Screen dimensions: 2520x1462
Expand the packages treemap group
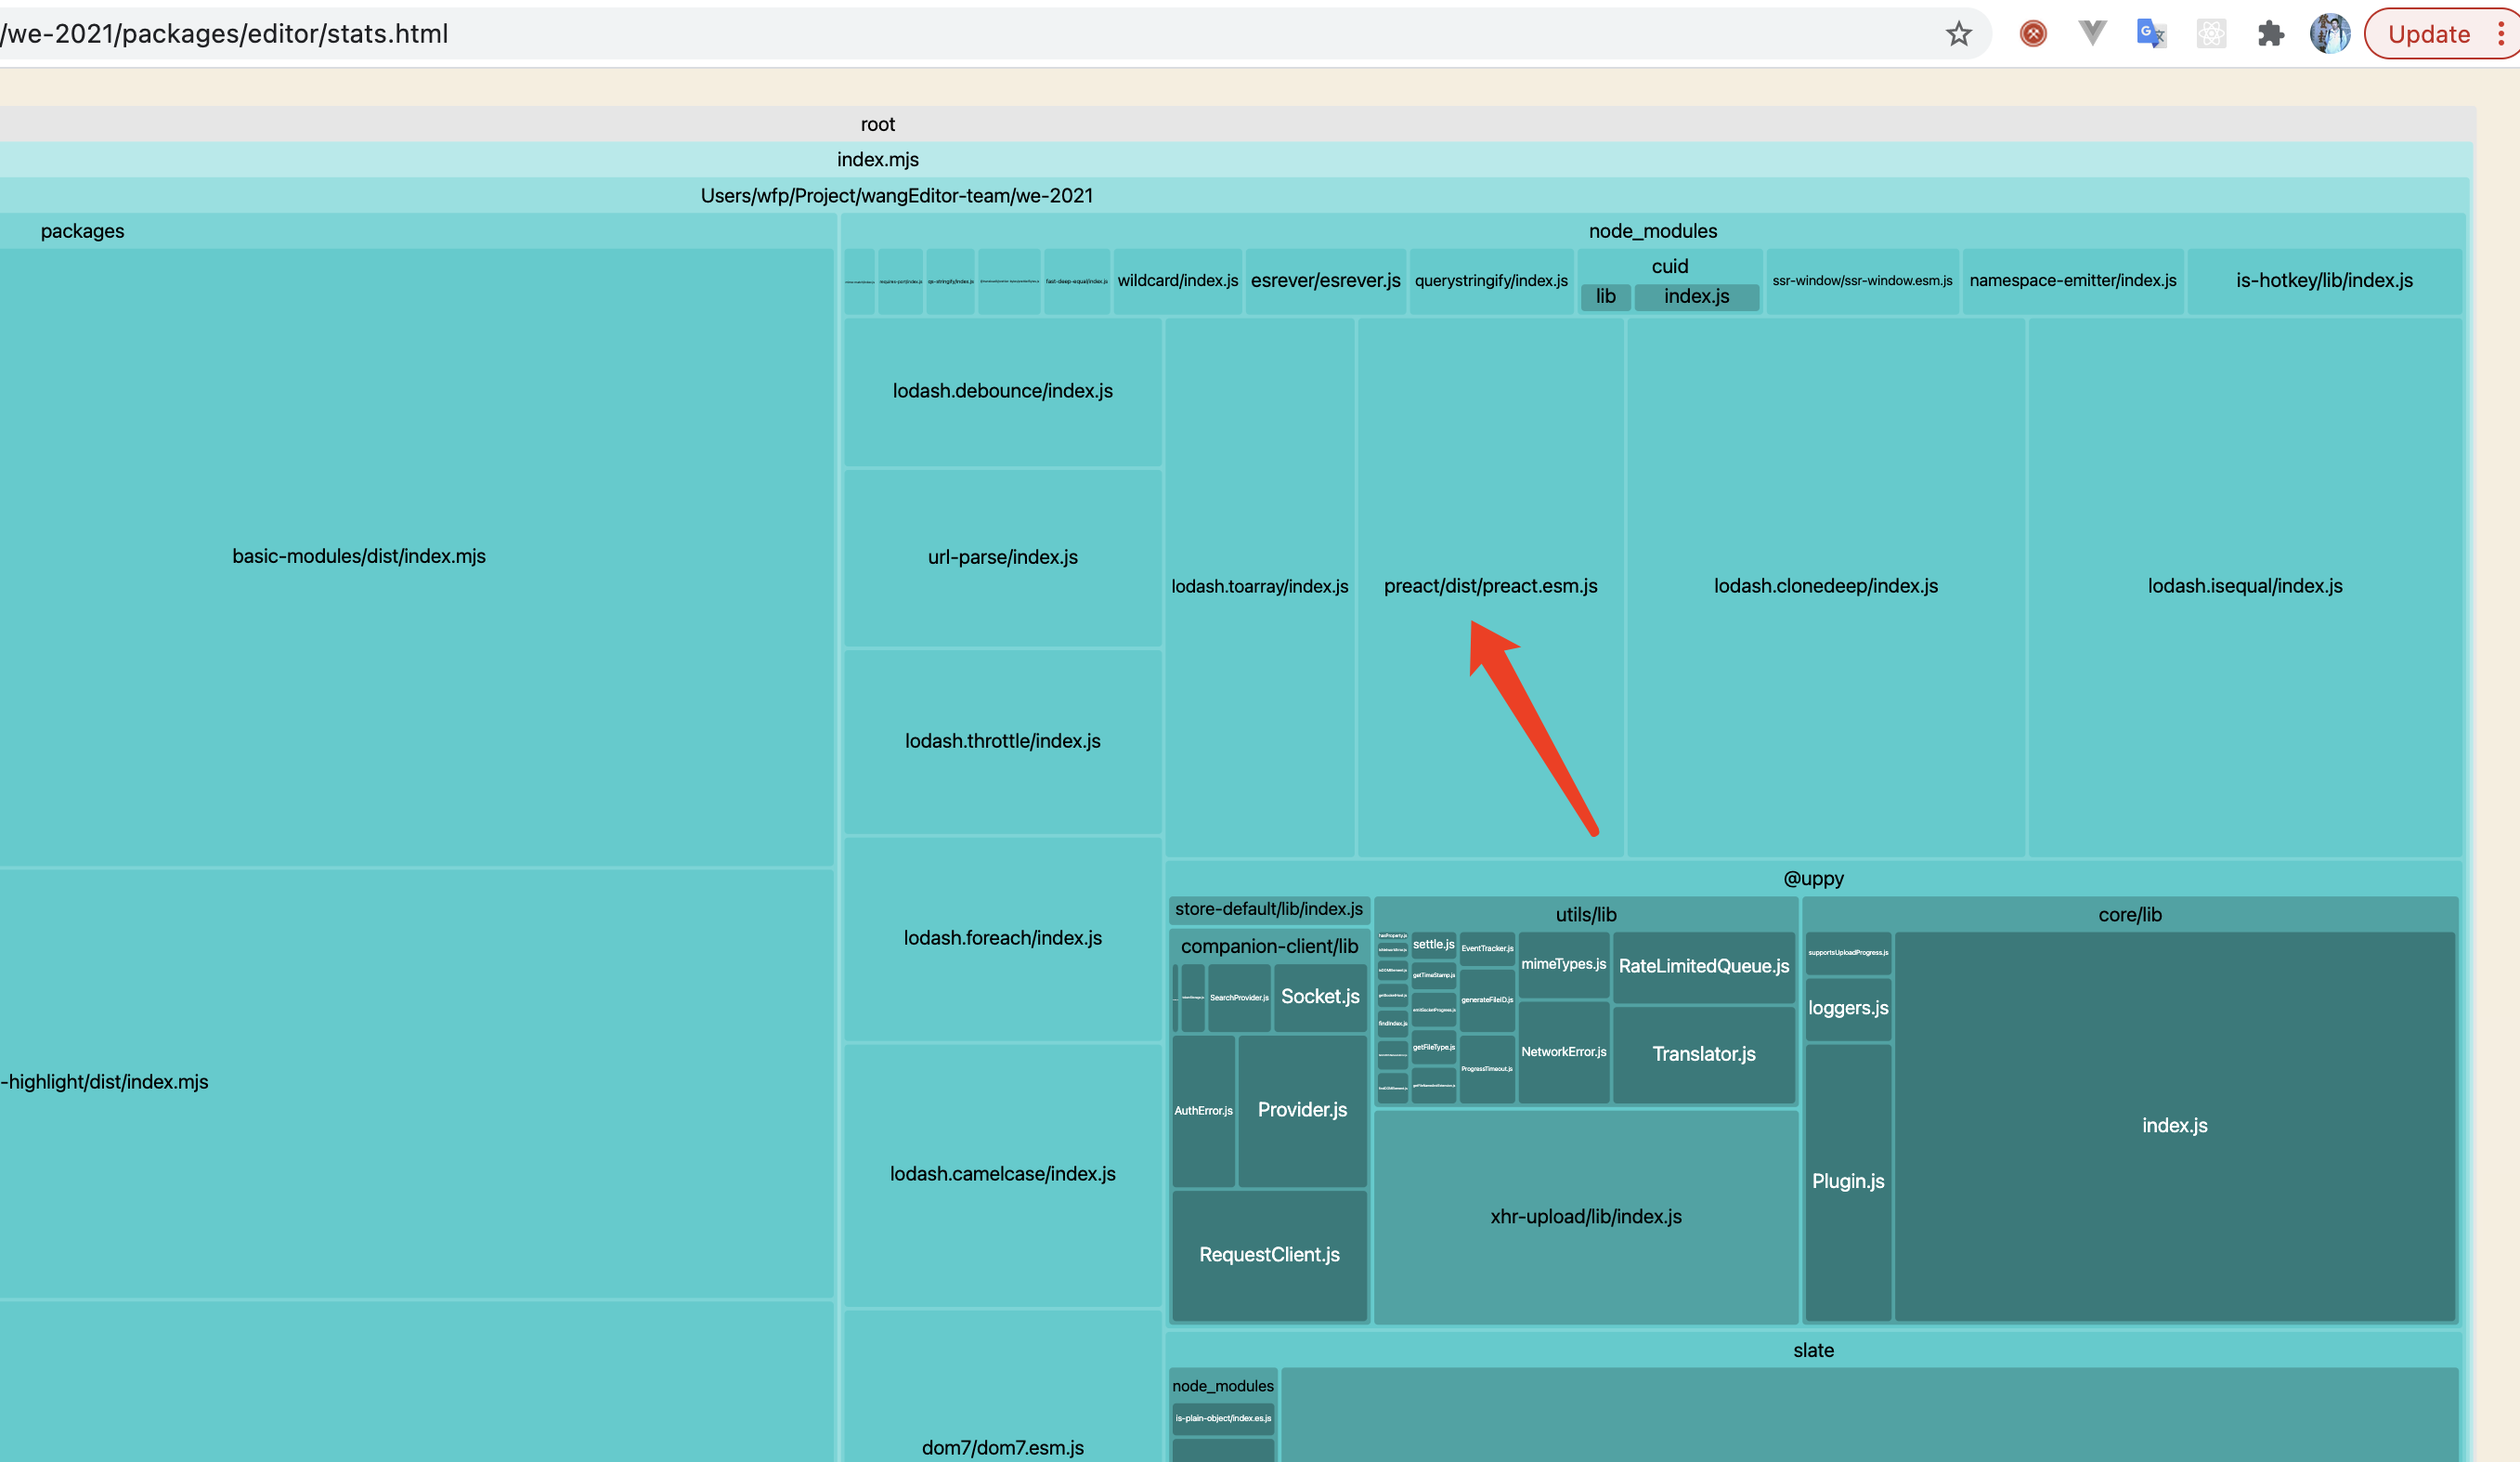click(x=82, y=231)
